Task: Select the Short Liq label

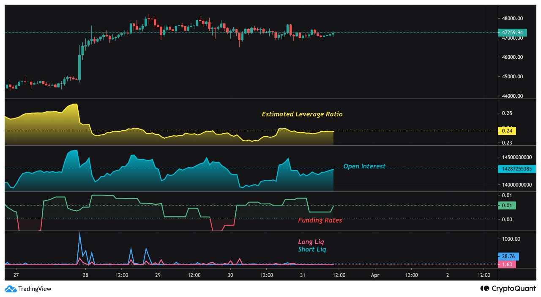Action: pos(312,250)
